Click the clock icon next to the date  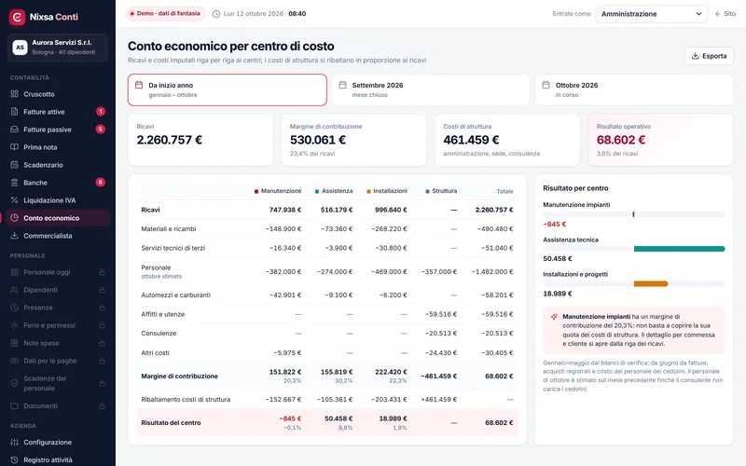(216, 14)
